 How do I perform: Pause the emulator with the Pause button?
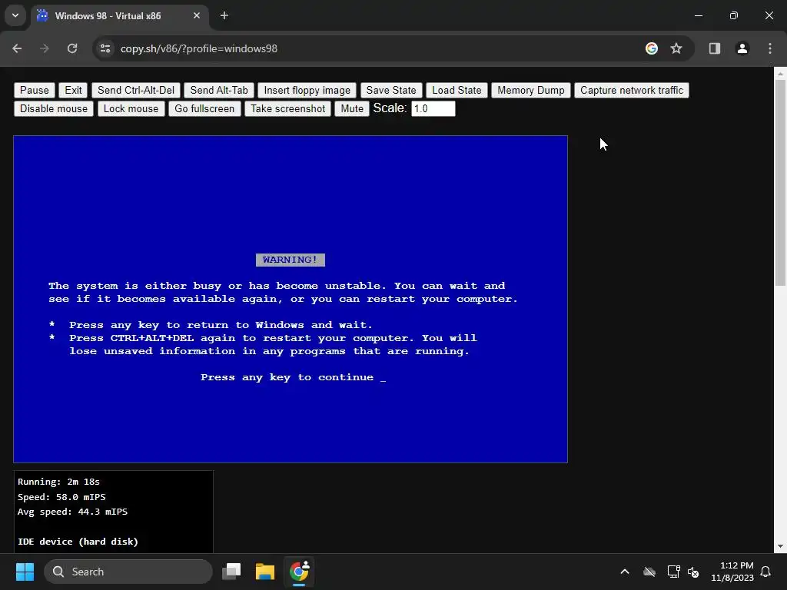[34, 91]
